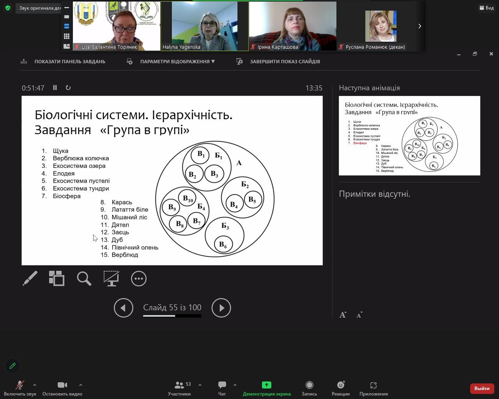This screenshot has height=399, width=499.
Task: Select the pen and laser pointer tool
Action: click(x=30, y=278)
